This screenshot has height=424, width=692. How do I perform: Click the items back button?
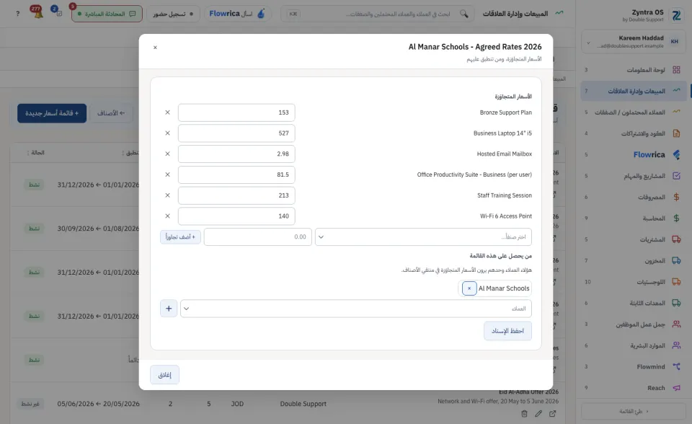111,113
